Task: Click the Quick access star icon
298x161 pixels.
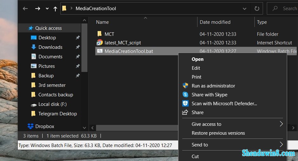Action: coord(31,28)
